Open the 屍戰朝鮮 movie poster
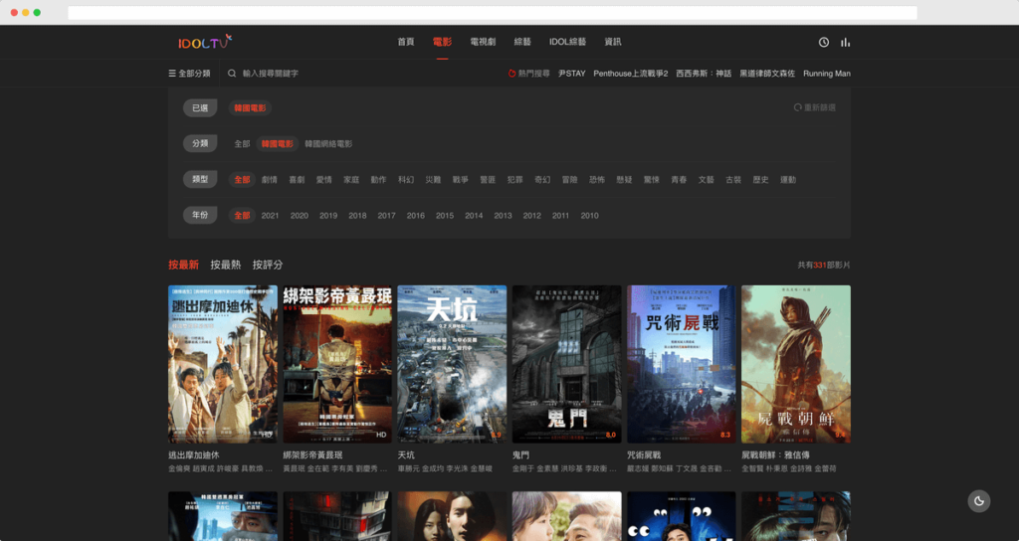Image resolution: width=1019 pixels, height=541 pixels. (796, 364)
